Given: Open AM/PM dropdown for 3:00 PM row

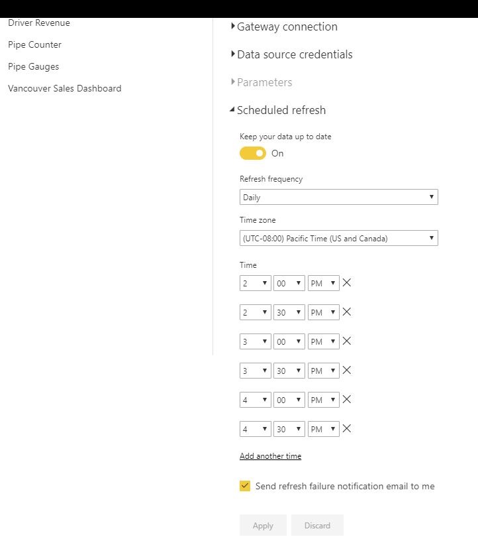Looking at the screenshot, I should [x=324, y=341].
